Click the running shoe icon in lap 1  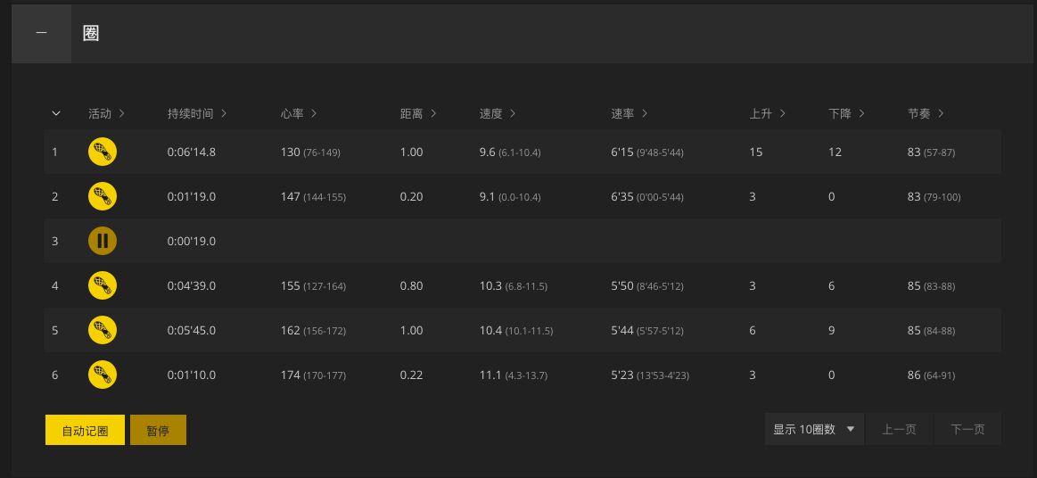tap(103, 152)
